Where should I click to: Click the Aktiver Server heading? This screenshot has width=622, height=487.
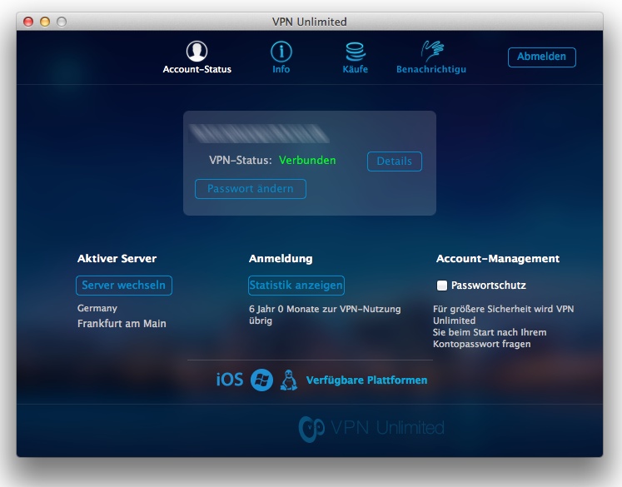tap(117, 259)
